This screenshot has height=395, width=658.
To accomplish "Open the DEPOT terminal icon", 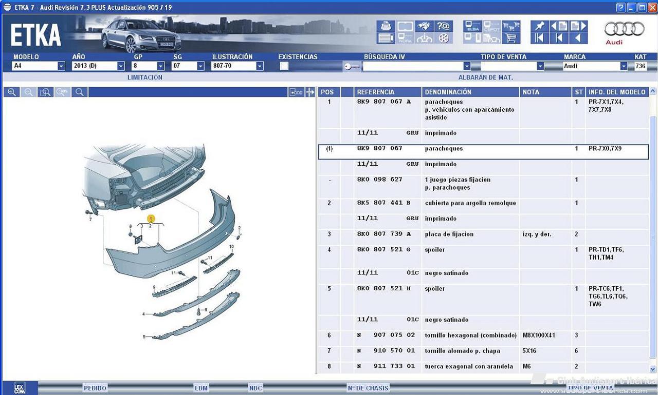I will [492, 26].
